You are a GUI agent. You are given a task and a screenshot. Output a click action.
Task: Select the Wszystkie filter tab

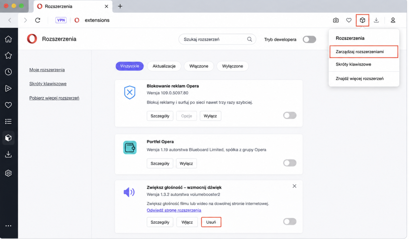pos(130,66)
